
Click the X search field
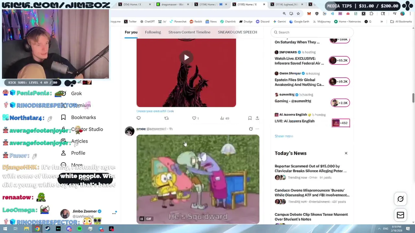coord(312,32)
